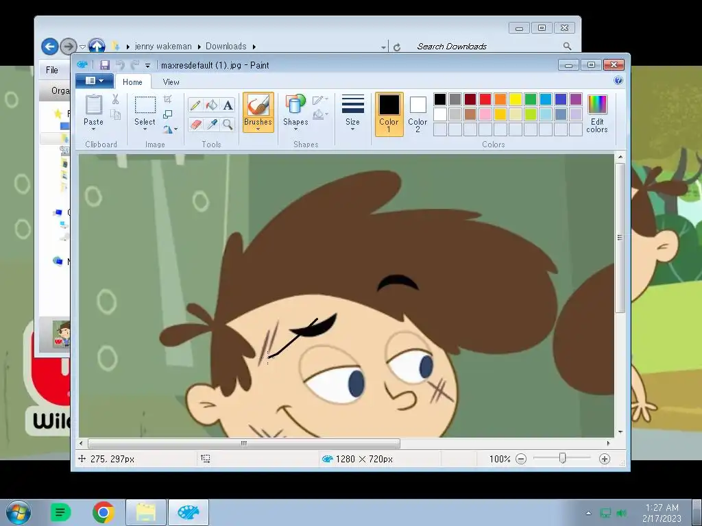Screen dimensions: 702x526
Task: Click Explorer window Forward arrow
Action: point(68,46)
